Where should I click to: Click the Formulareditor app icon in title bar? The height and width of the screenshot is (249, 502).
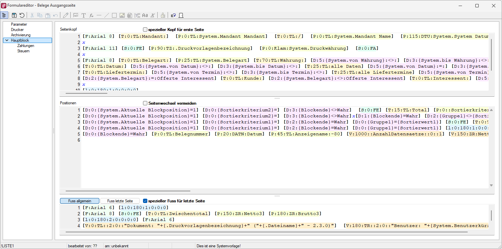tap(4, 5)
